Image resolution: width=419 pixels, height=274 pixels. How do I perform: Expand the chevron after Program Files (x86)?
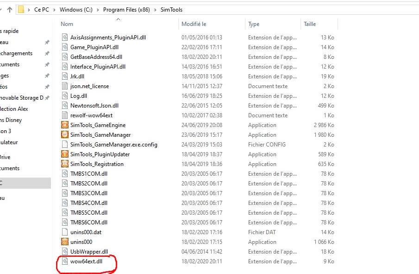pyautogui.click(x=155, y=10)
